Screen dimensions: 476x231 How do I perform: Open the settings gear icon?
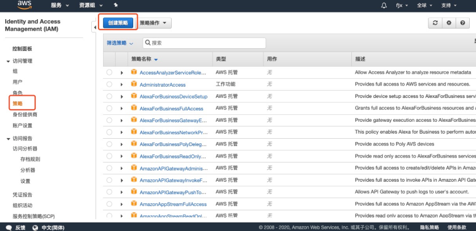coord(449,23)
